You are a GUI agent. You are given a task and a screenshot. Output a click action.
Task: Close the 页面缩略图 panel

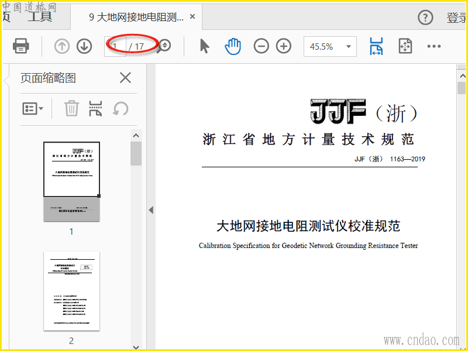125,78
